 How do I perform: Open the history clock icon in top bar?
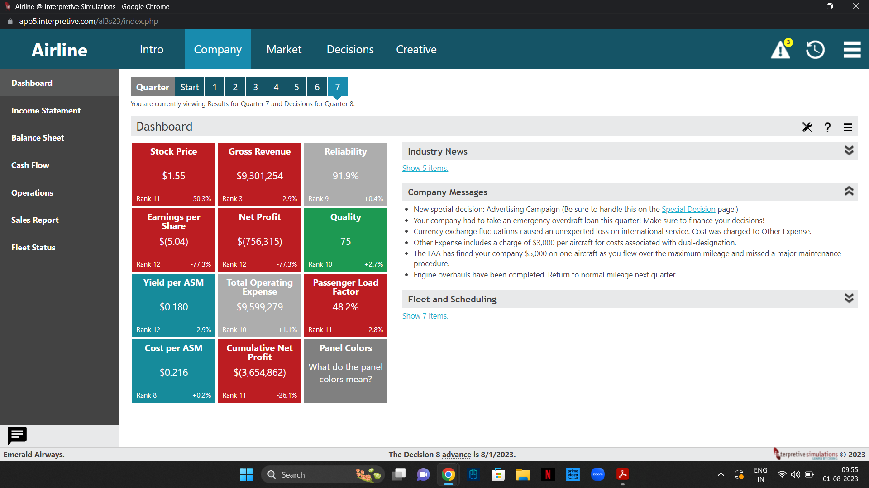tap(815, 50)
